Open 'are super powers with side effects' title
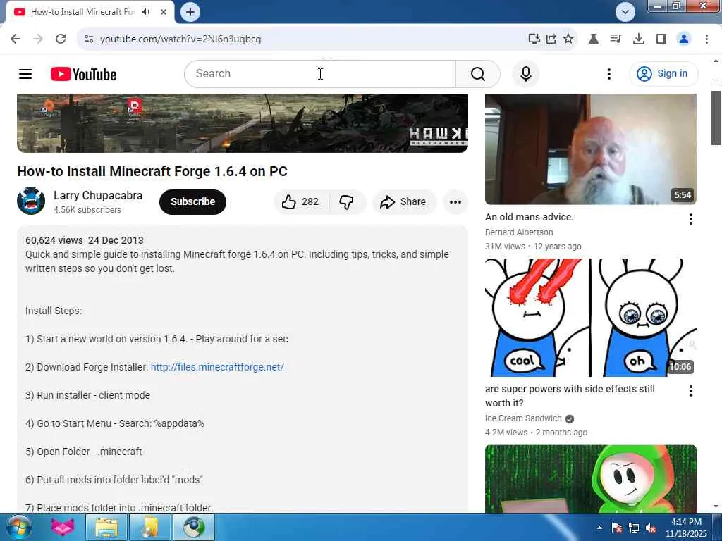The width and height of the screenshot is (722, 541). [x=570, y=396]
